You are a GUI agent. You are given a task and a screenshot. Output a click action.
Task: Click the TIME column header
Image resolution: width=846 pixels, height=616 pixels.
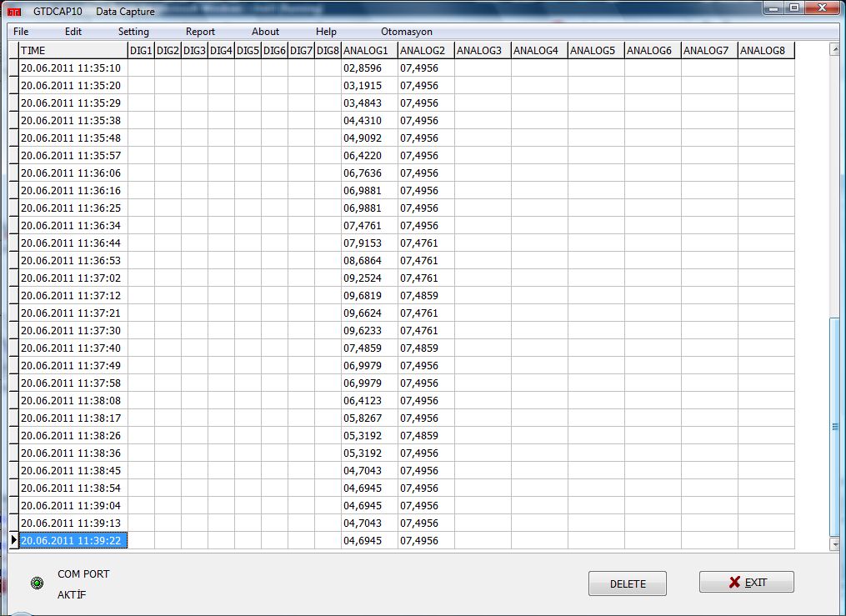pyautogui.click(x=73, y=50)
